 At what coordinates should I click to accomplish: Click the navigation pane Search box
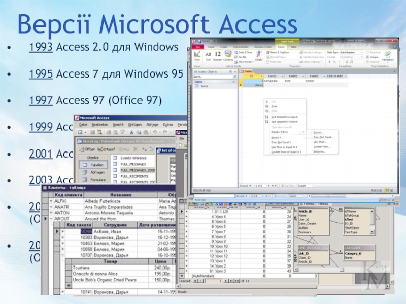(x=213, y=77)
